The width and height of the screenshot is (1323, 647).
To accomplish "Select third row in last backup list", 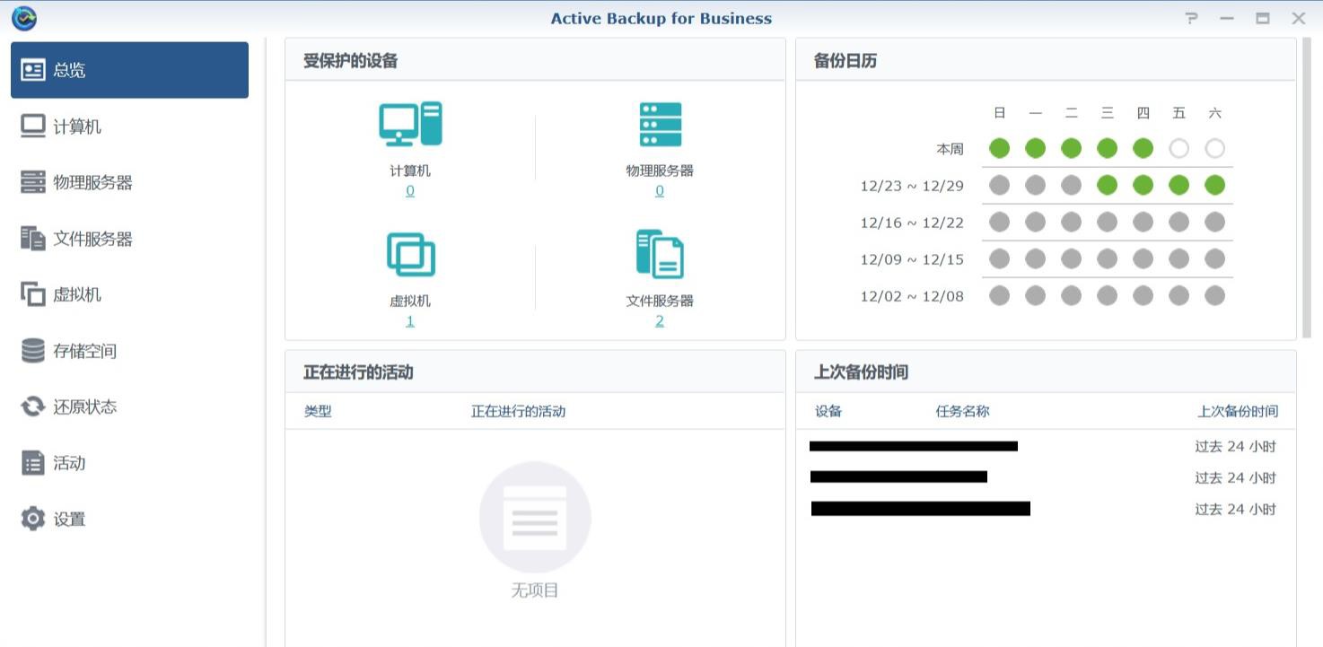I will 1046,509.
